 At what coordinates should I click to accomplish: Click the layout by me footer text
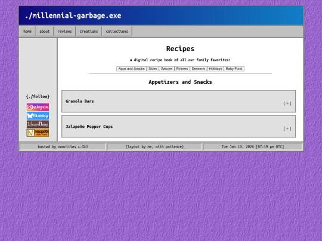(x=154, y=147)
